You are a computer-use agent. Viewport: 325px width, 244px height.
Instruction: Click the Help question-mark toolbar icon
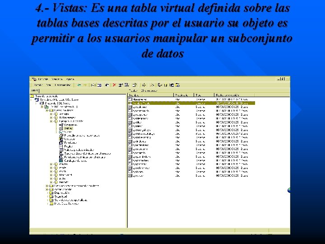pos(135,85)
